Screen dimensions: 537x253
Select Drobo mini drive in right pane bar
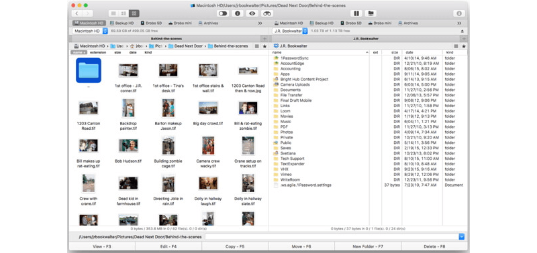tap(380, 23)
